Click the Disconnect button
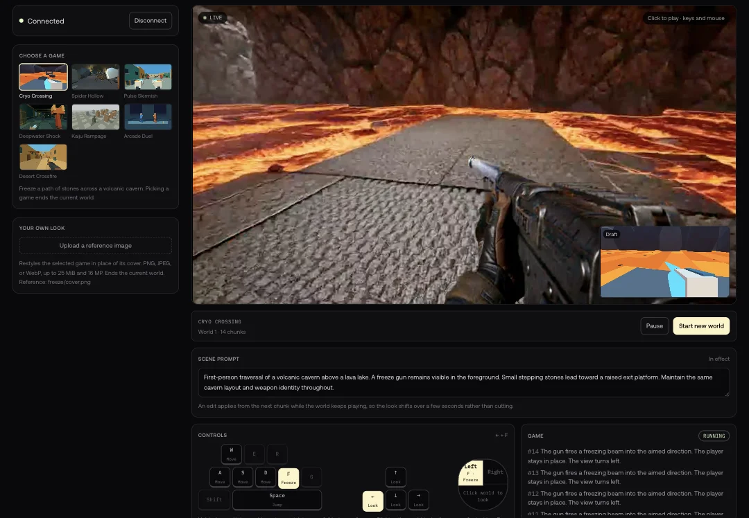This screenshot has width=749, height=518. [150, 21]
